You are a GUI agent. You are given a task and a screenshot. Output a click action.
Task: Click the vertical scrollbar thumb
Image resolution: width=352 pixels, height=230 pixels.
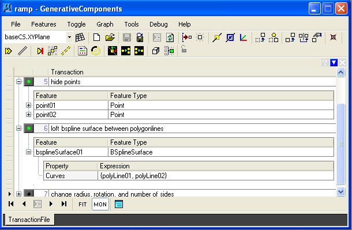(x=341, y=144)
